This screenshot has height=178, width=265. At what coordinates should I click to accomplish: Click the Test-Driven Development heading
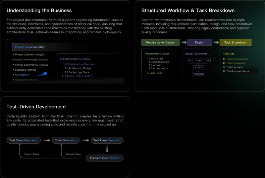(36, 107)
